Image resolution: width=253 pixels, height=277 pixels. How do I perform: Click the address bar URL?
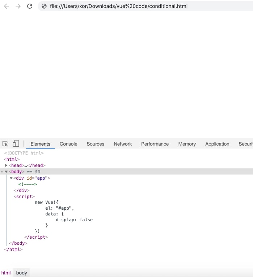coord(119,6)
